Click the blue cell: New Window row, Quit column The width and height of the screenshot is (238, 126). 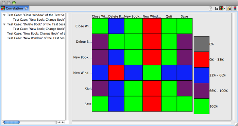(169, 73)
